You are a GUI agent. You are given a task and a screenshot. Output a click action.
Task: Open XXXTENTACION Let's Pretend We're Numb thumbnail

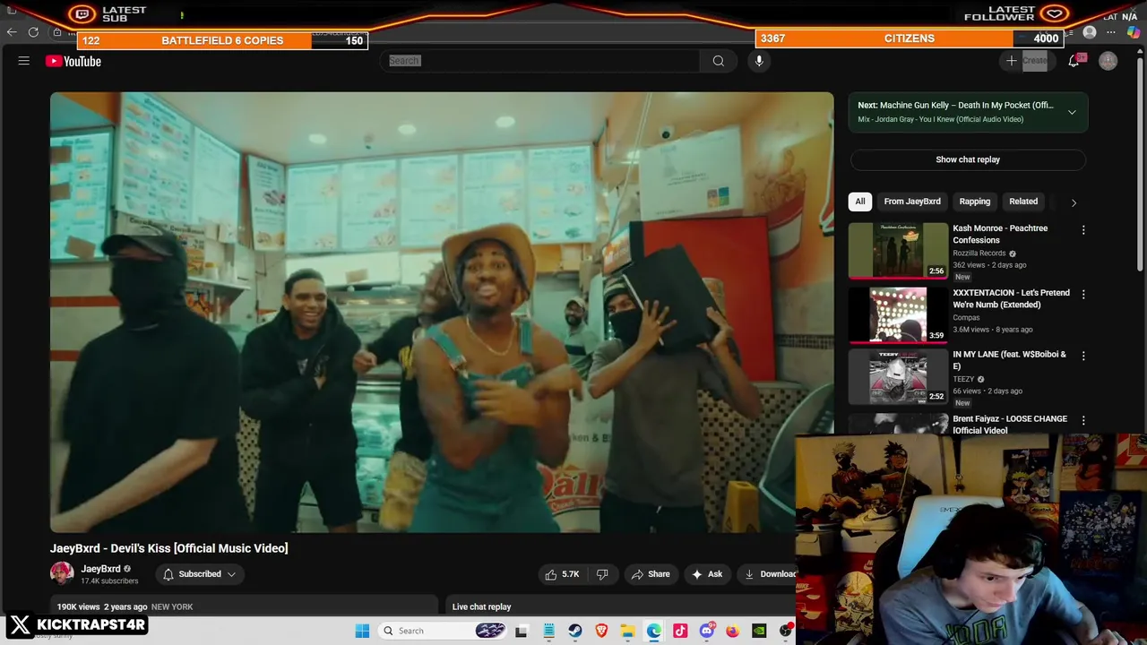898,314
